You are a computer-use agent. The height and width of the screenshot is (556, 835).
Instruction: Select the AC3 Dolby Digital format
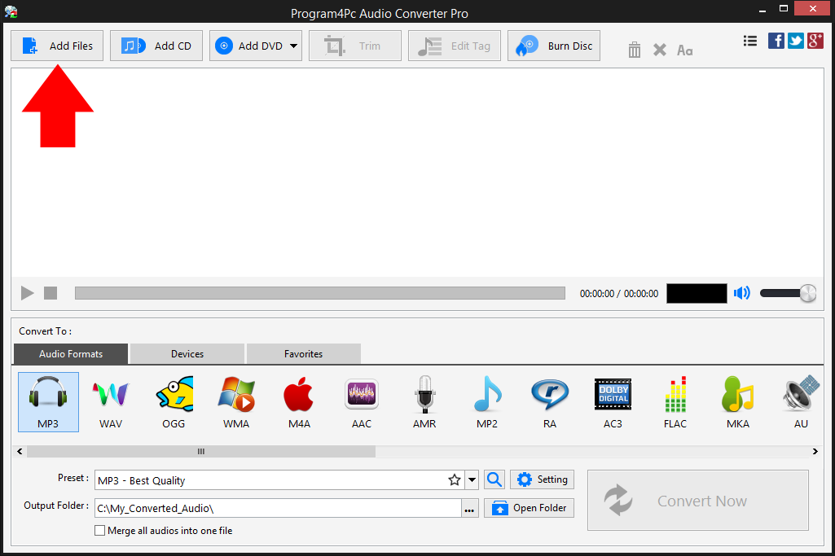click(612, 401)
